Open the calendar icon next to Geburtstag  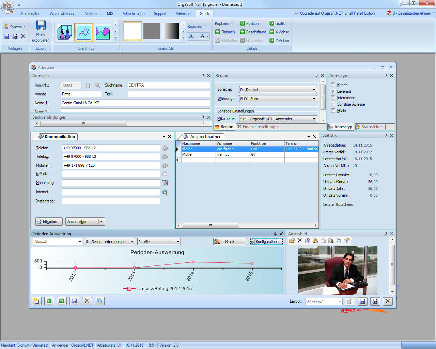tap(165, 183)
